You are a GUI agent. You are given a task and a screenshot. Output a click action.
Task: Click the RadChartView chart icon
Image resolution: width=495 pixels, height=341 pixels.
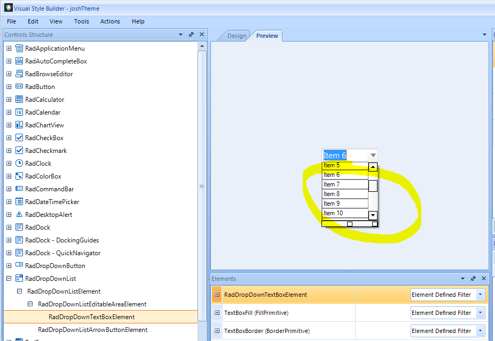[19, 125]
